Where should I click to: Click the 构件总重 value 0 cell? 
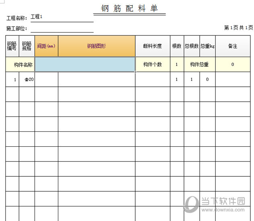pos(233,64)
